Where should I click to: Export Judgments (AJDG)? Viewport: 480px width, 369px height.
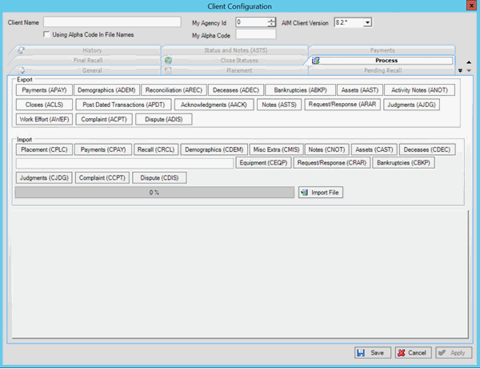(411, 105)
